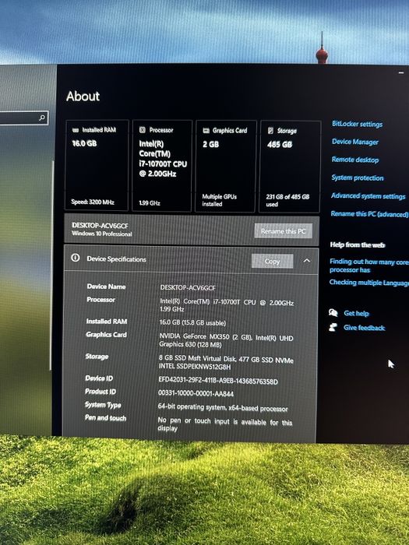Click Speed: 3200 MHz text
409x545 pixels.
(x=93, y=202)
